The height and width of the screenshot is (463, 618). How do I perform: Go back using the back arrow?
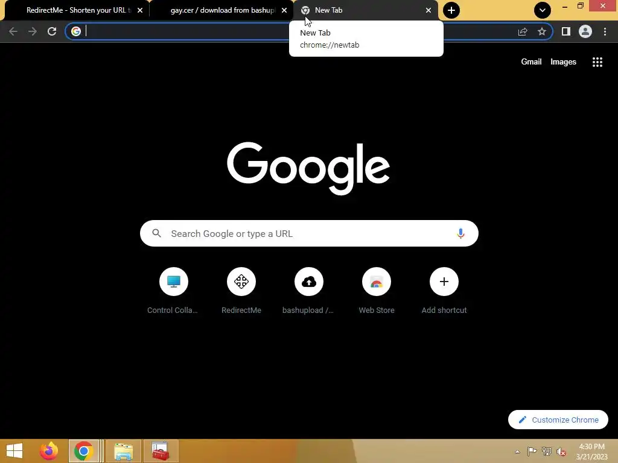point(13,31)
